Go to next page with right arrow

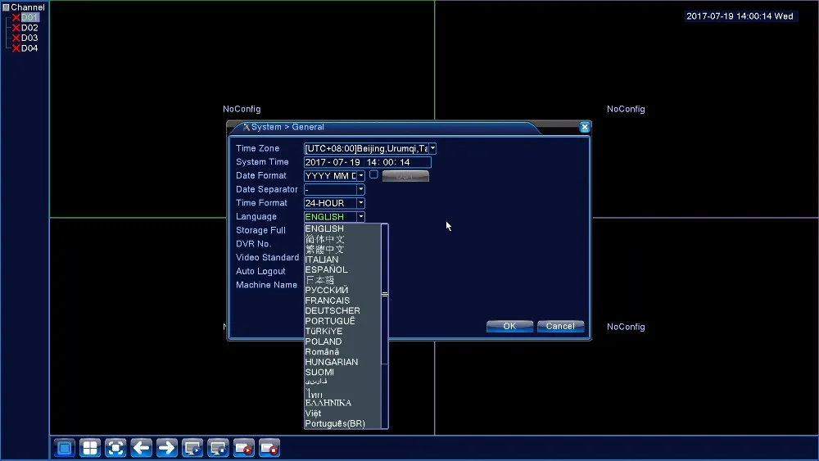(166, 448)
